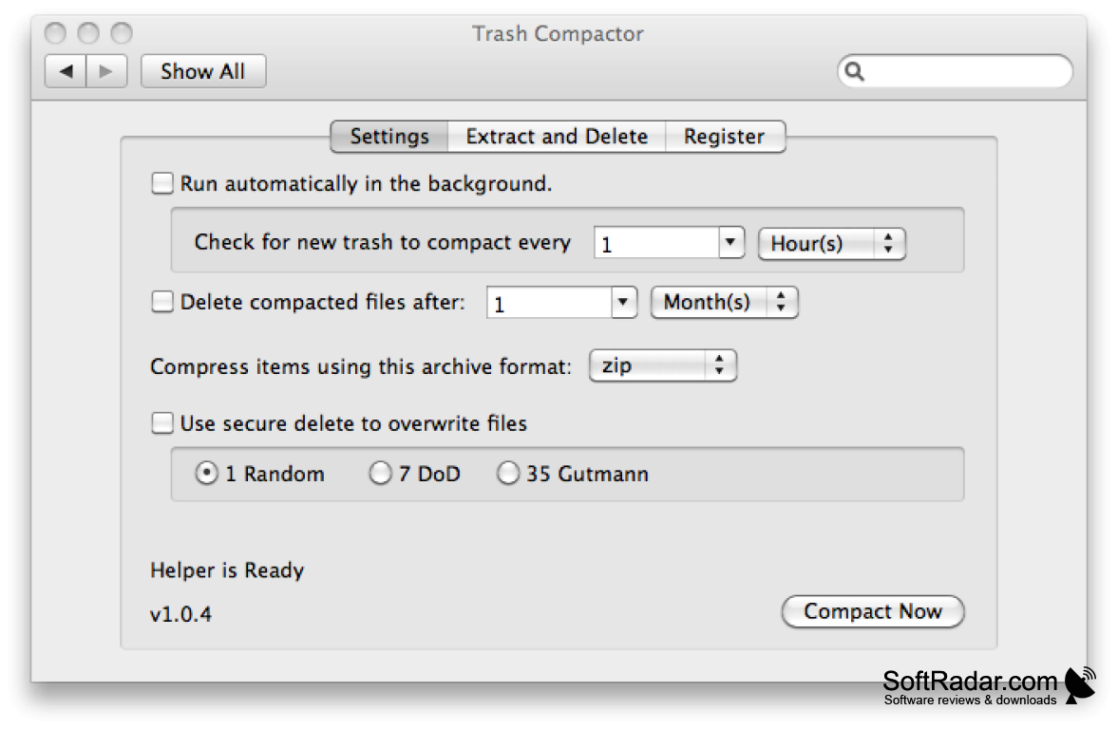Click the red close window button
This screenshot has height=729, width=1118.
55,33
